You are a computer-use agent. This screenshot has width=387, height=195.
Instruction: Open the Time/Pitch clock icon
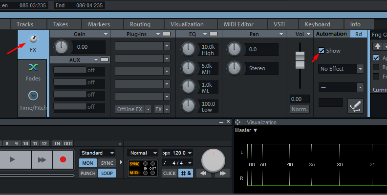click(33, 96)
